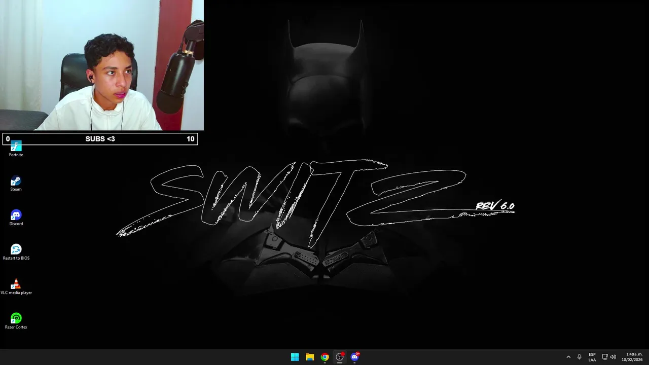Open File Explorer from the taskbar

pyautogui.click(x=310, y=357)
